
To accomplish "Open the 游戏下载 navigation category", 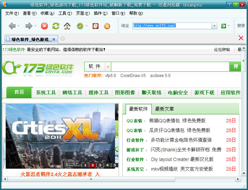I will 204,93.
